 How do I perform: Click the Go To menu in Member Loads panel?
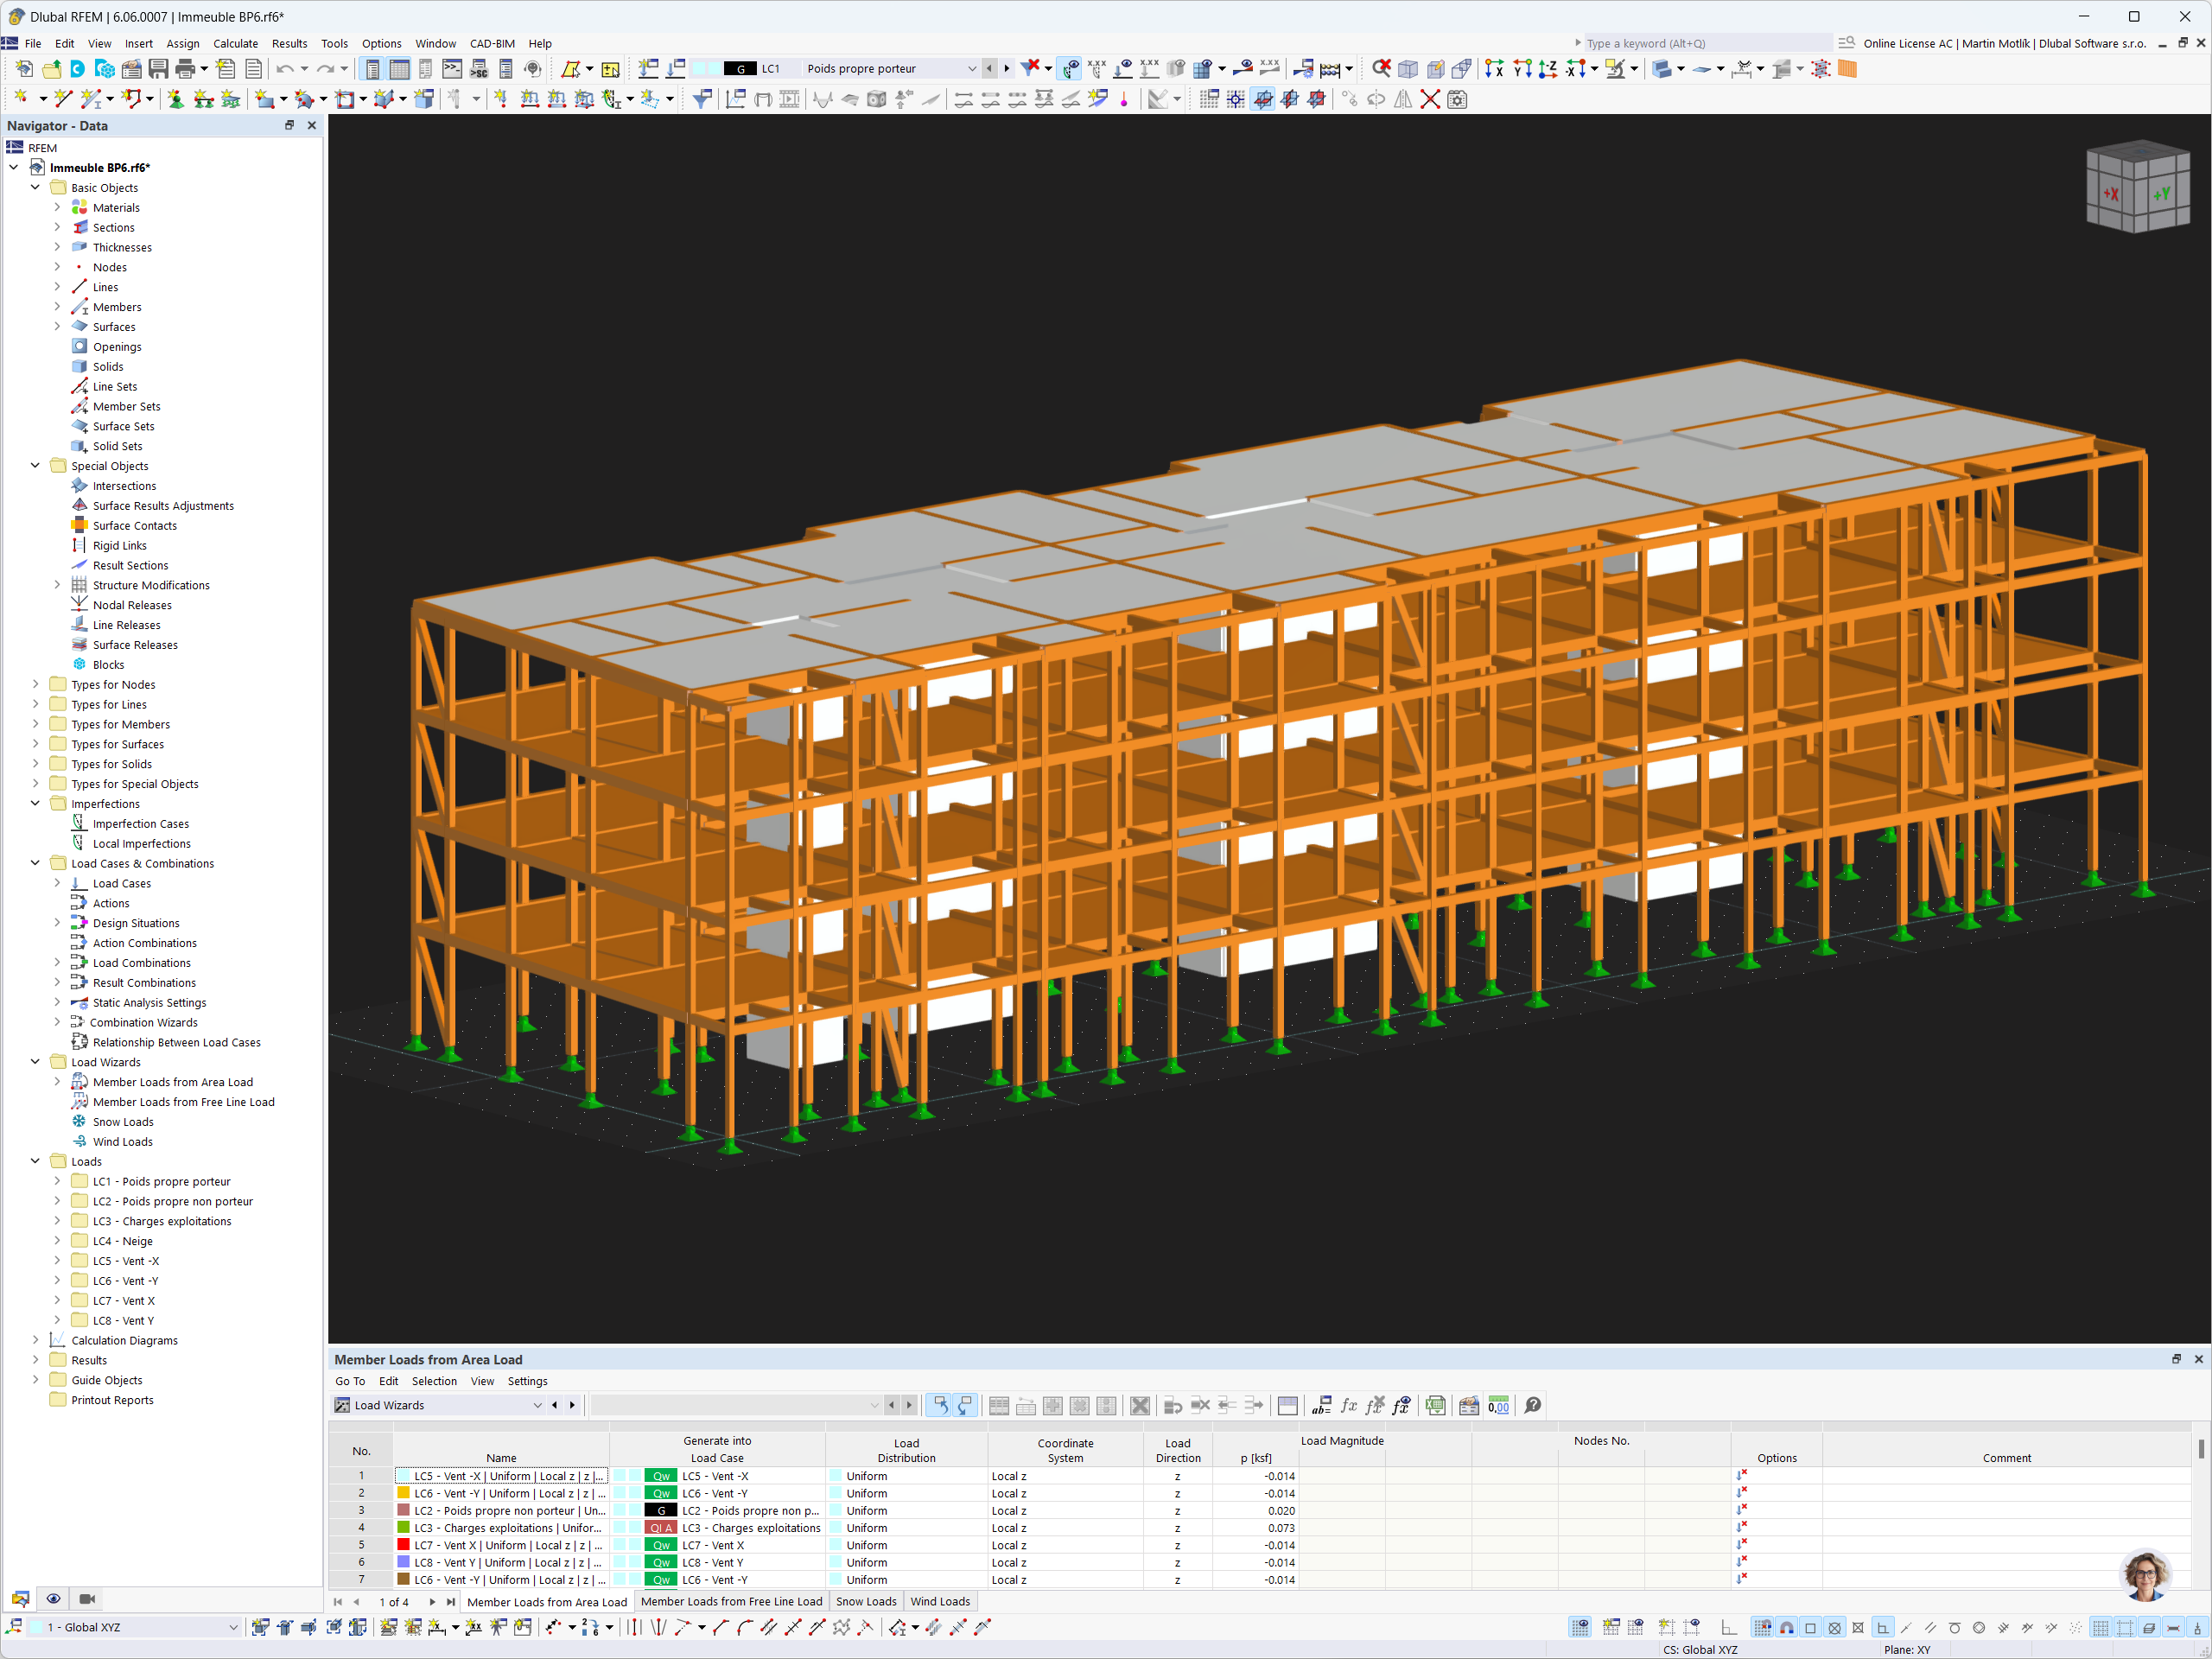pos(350,1381)
